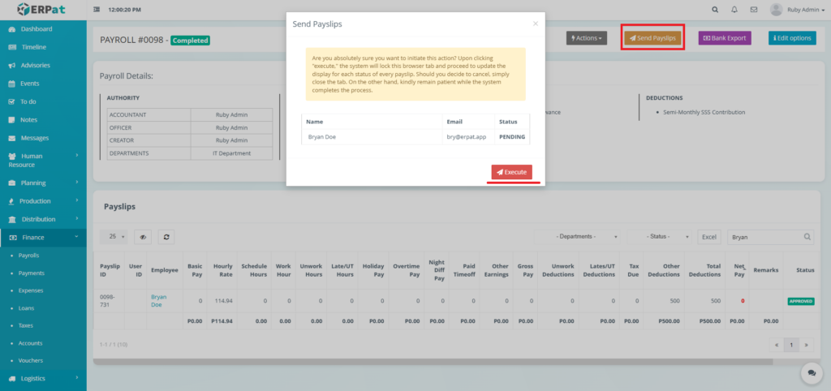Select Accounts submenu item
The image size is (831, 391).
click(x=30, y=343)
